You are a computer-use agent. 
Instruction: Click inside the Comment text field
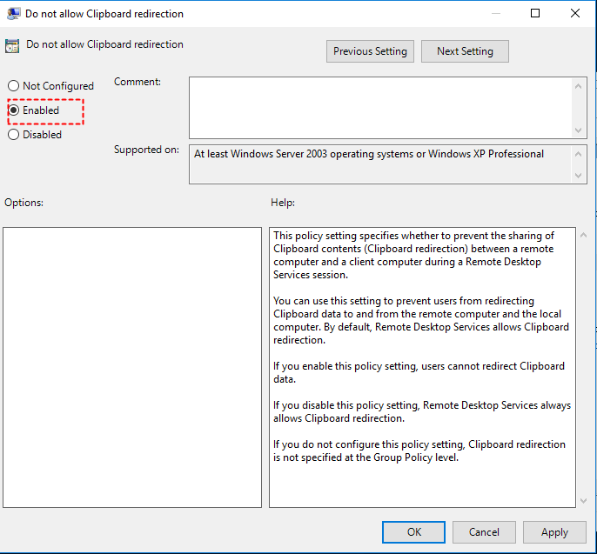[x=380, y=107]
